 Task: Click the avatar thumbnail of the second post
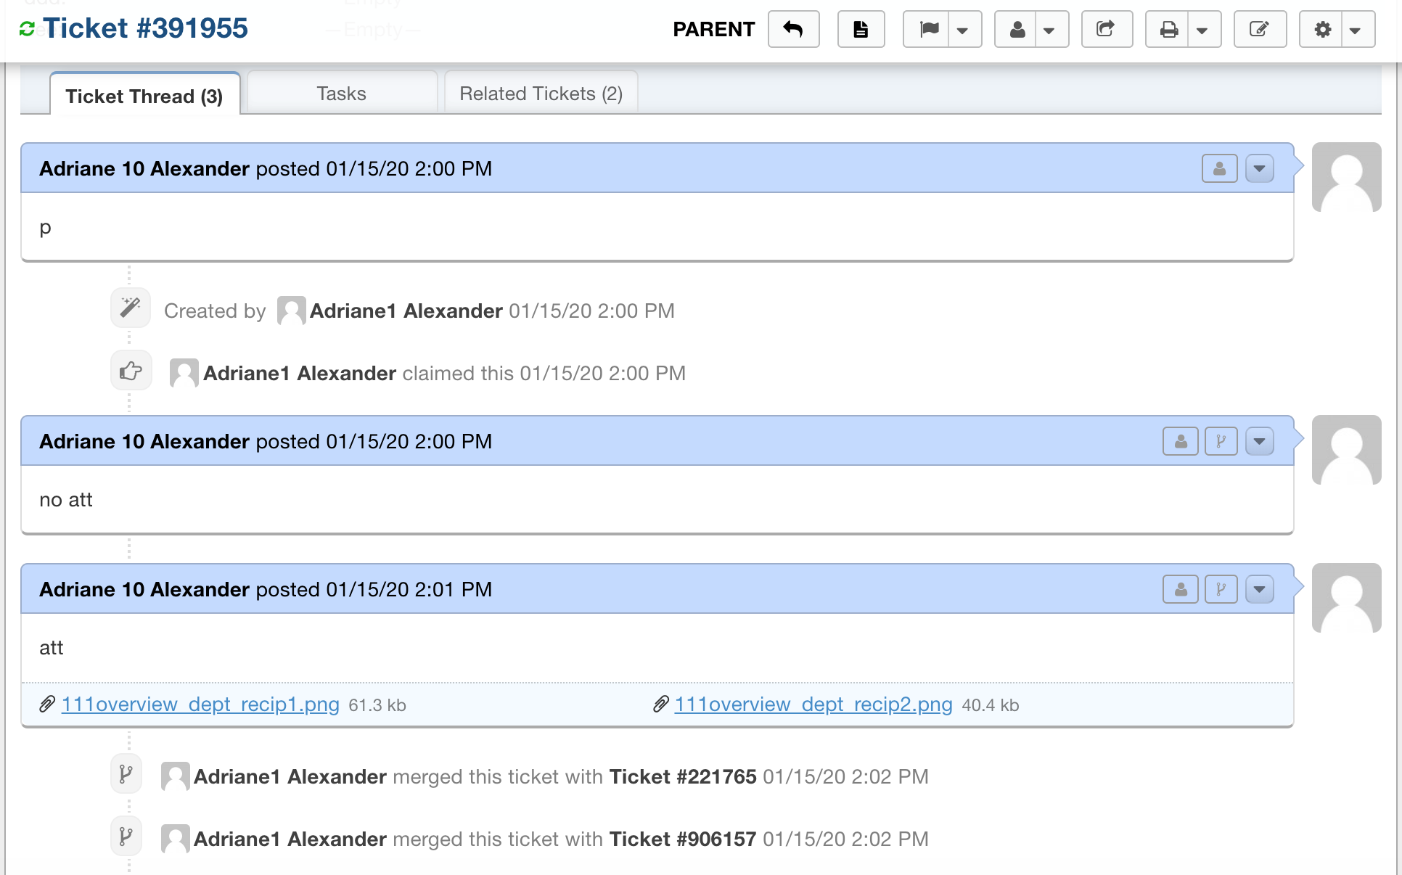[x=1346, y=450]
